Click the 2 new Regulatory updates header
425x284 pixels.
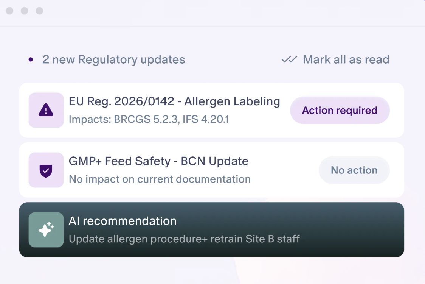113,60
